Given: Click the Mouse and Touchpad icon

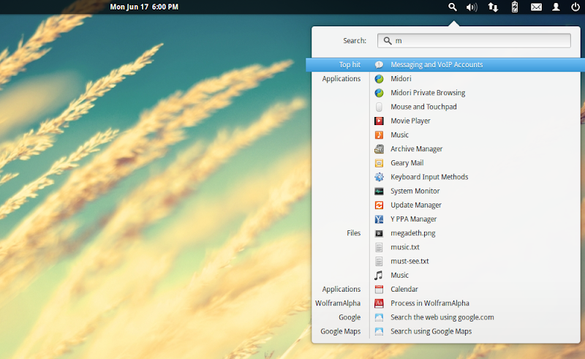Looking at the screenshot, I should (379, 107).
